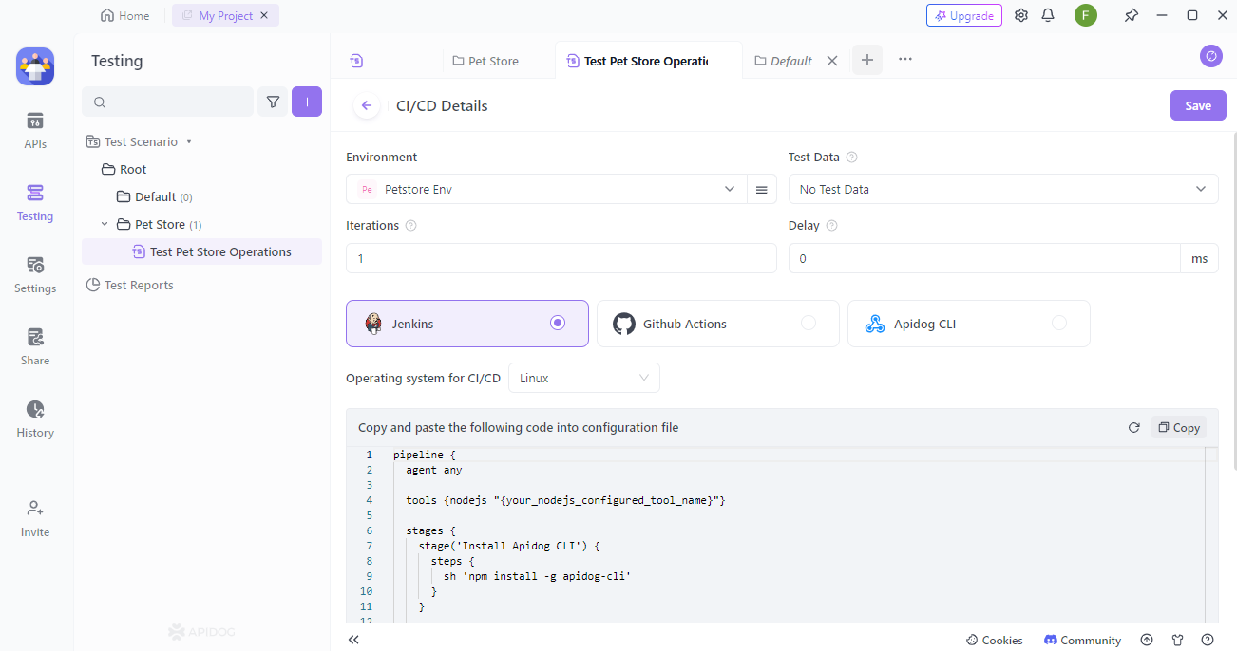1237x651 pixels.
Task: Open the Default tab
Action: point(784,61)
